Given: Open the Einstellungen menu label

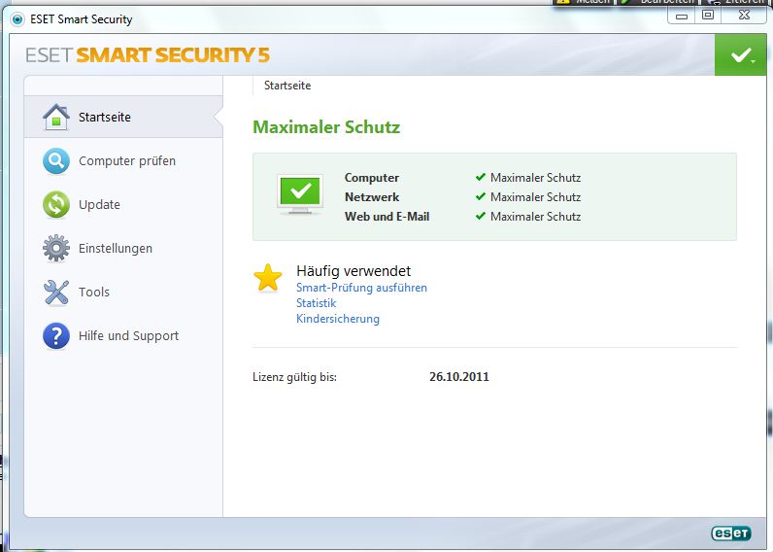Looking at the screenshot, I should pos(116,249).
